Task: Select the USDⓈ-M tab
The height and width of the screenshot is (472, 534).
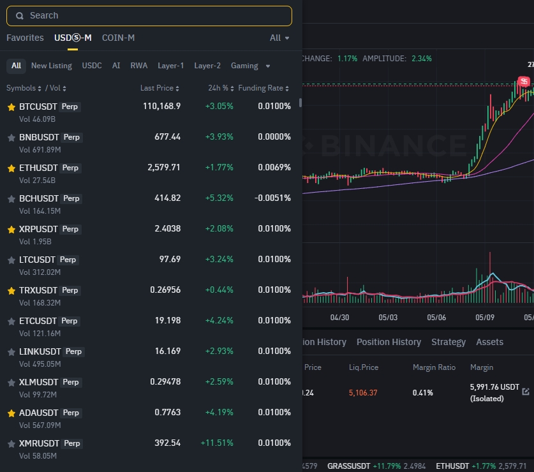Action: click(x=73, y=38)
